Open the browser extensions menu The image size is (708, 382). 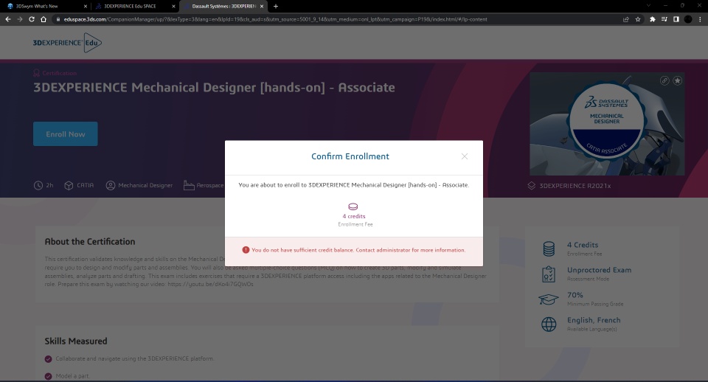(653, 19)
